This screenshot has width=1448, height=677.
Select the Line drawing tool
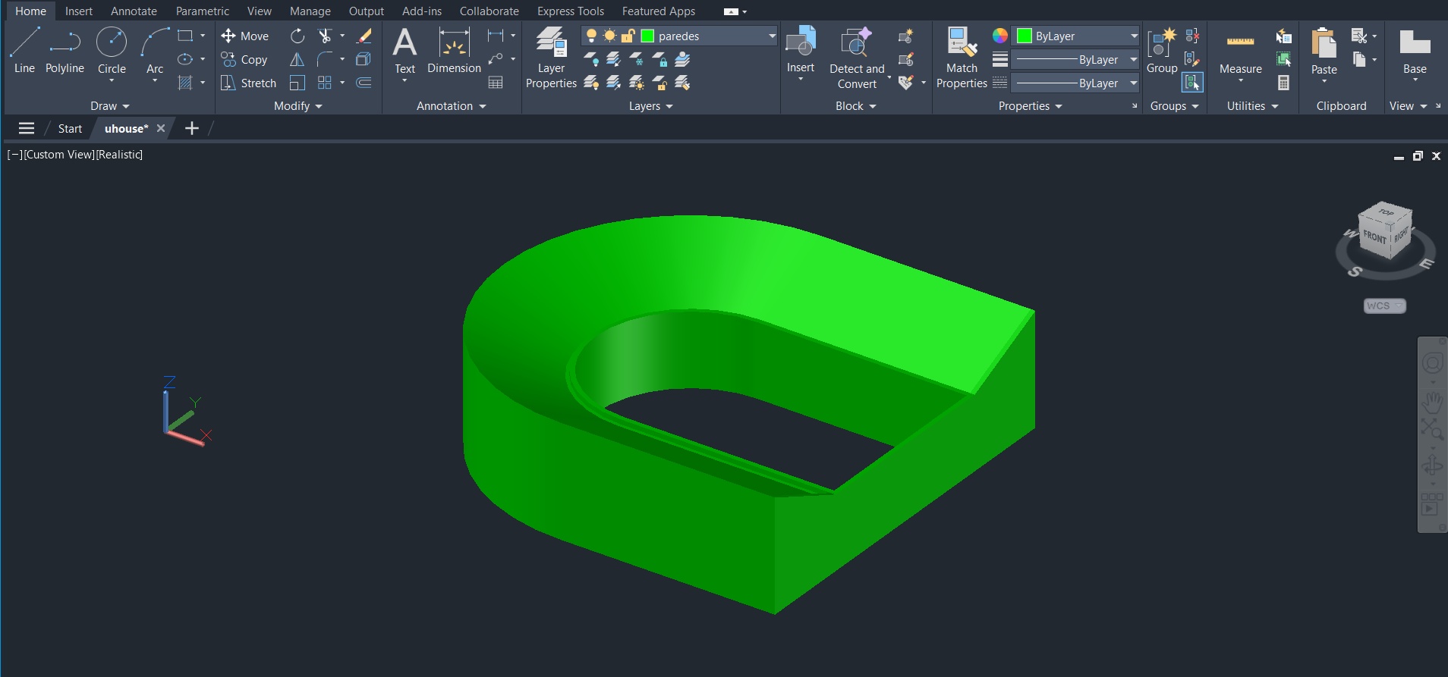(x=24, y=50)
